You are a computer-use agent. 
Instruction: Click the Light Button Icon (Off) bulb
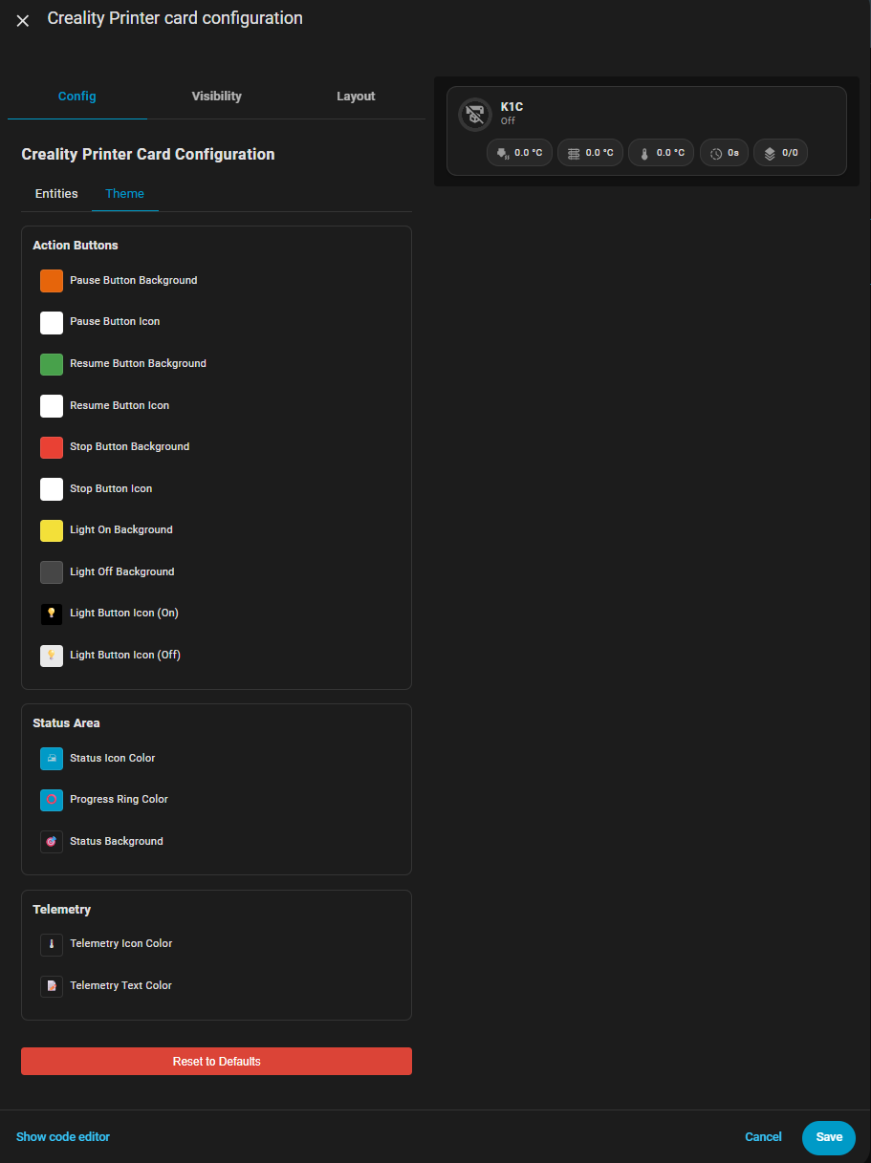pyautogui.click(x=52, y=656)
